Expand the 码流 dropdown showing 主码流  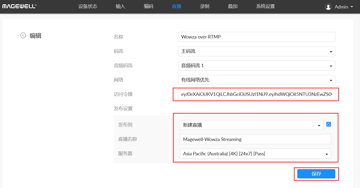click(x=256, y=51)
